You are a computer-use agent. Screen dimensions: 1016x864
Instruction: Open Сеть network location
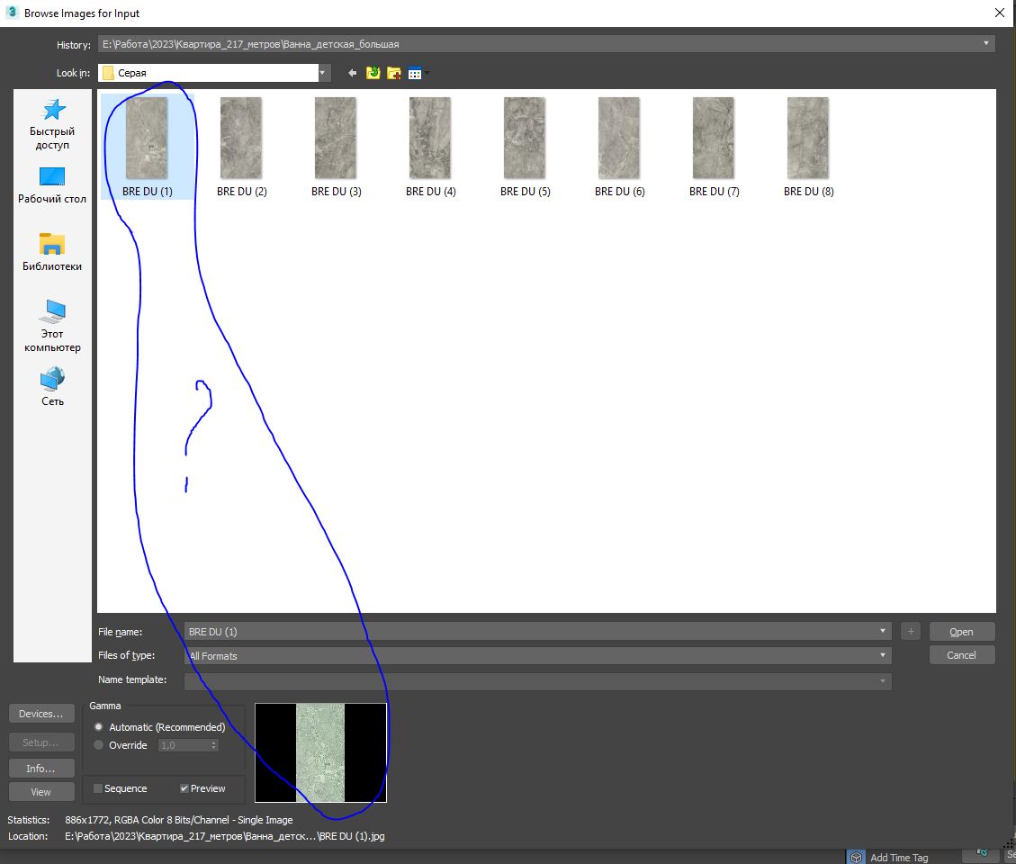coord(52,387)
